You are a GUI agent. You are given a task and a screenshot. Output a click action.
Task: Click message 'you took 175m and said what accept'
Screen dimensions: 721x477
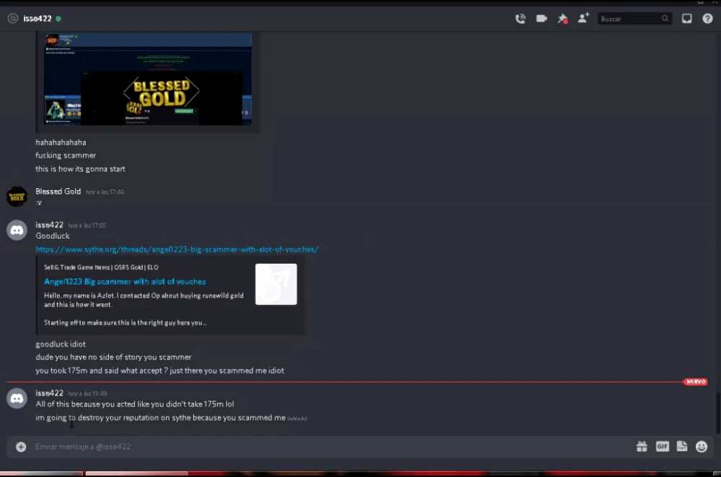tap(159, 370)
